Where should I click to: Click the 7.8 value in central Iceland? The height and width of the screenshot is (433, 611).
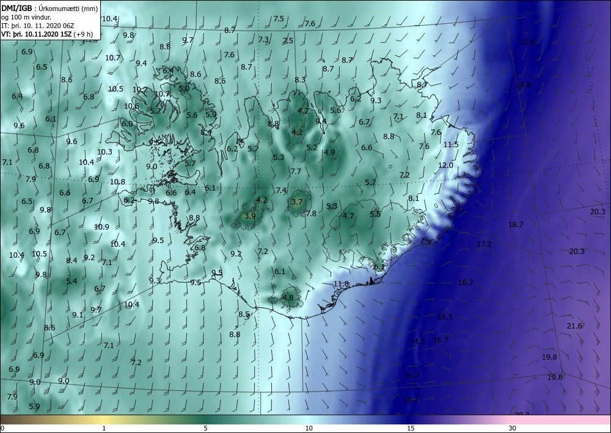311,213
